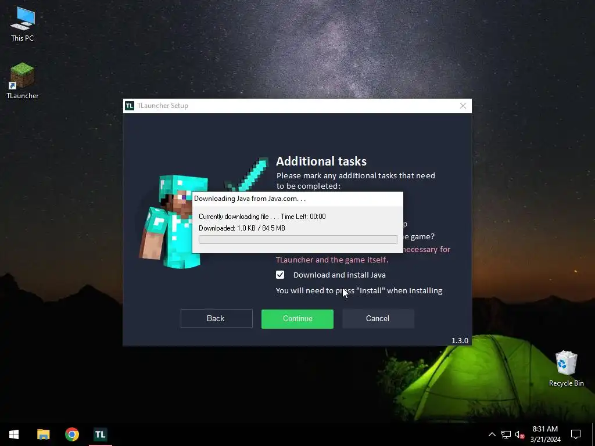Close the TLauncher Setup window
Image resolution: width=595 pixels, height=446 pixels.
463,106
